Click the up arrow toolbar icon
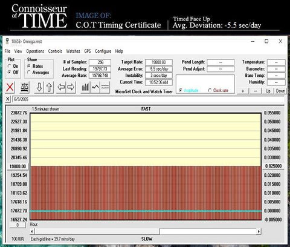 [x=49, y=87]
